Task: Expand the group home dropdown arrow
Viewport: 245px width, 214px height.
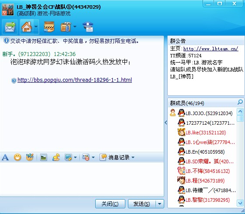Action: click(36, 27)
